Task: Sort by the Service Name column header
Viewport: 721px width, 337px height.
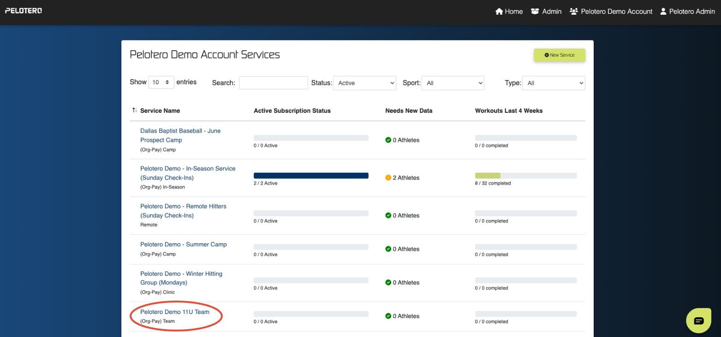Action: point(160,110)
